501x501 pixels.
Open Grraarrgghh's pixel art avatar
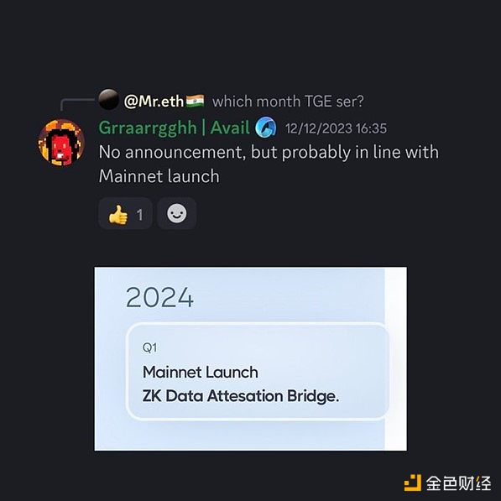tap(61, 142)
